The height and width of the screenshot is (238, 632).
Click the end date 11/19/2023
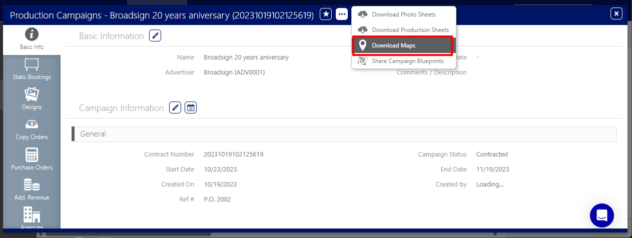(x=493, y=169)
